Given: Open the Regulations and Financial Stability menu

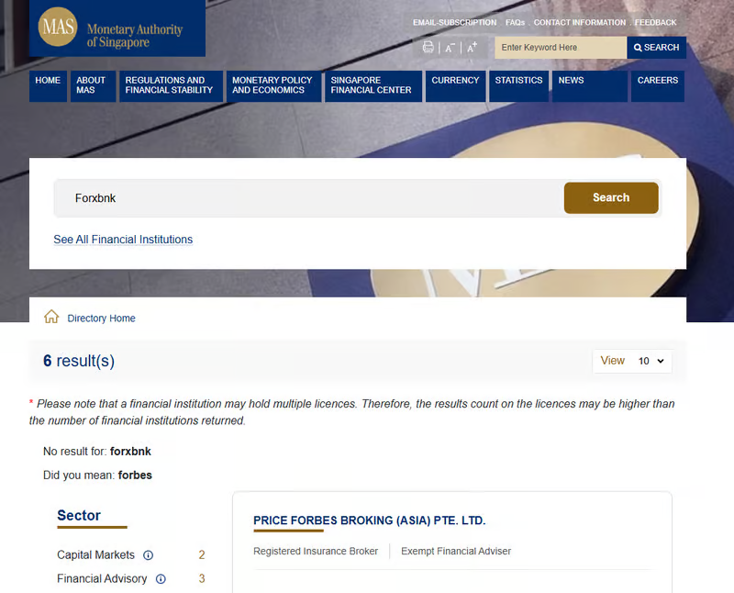Looking at the screenshot, I should 170,85.
